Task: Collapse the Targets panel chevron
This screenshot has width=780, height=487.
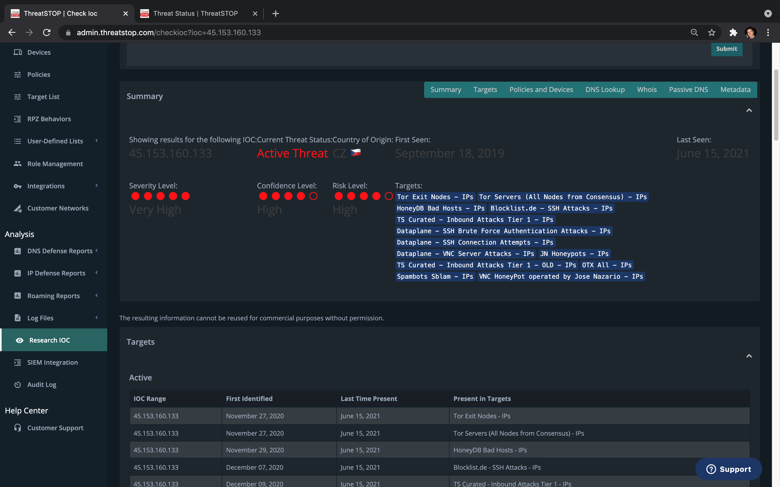Action: click(749, 356)
